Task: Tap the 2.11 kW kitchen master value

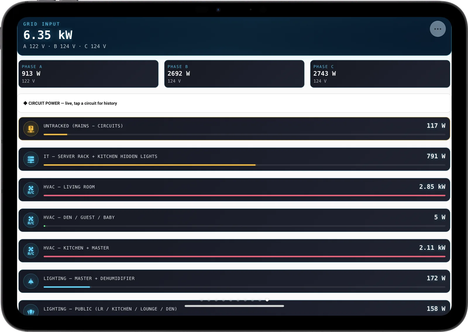Action: click(432, 248)
